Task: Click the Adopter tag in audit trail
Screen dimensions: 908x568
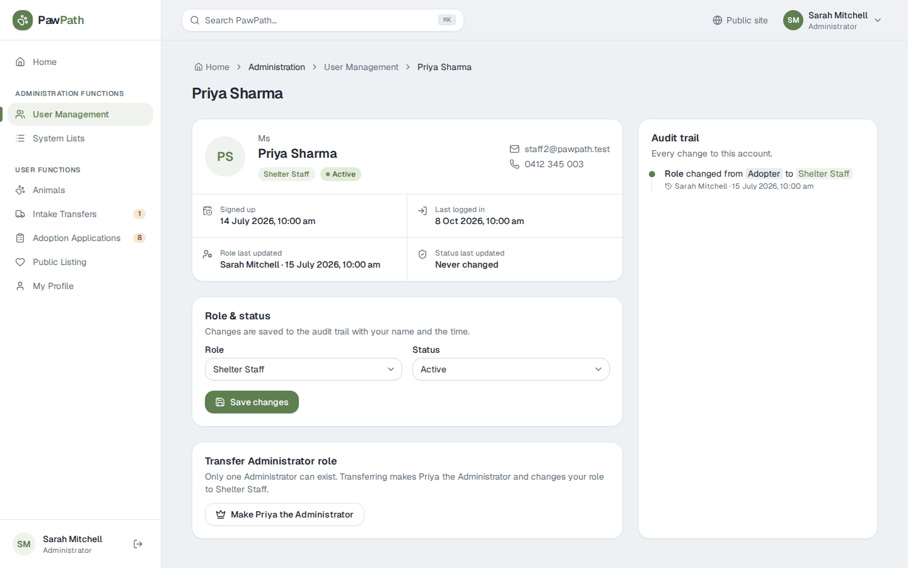Action: click(764, 174)
